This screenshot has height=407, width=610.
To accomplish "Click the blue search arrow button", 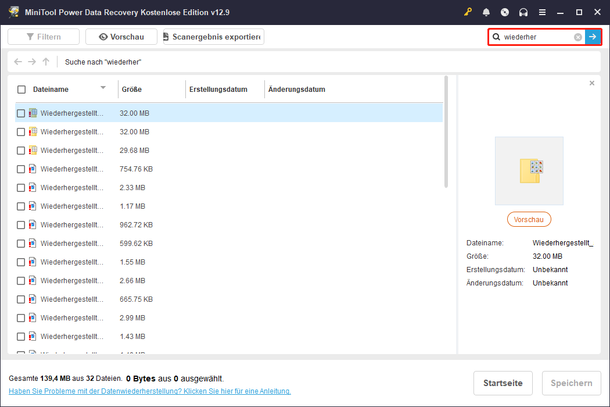I will [x=593, y=37].
